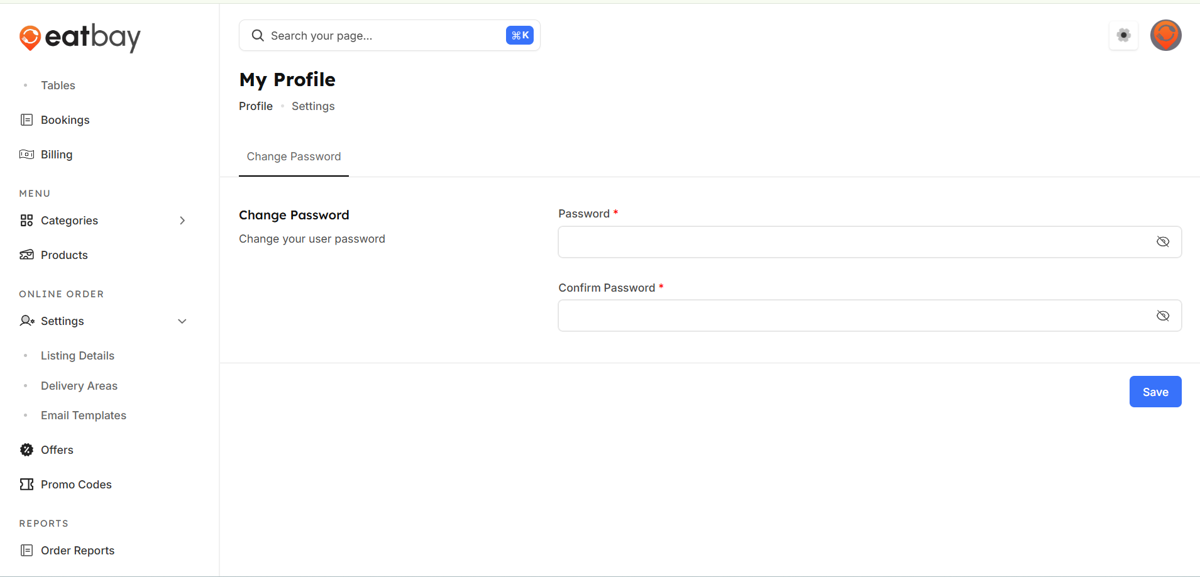Image resolution: width=1200 pixels, height=577 pixels.
Task: Show the Password field text
Action: coord(1162,242)
